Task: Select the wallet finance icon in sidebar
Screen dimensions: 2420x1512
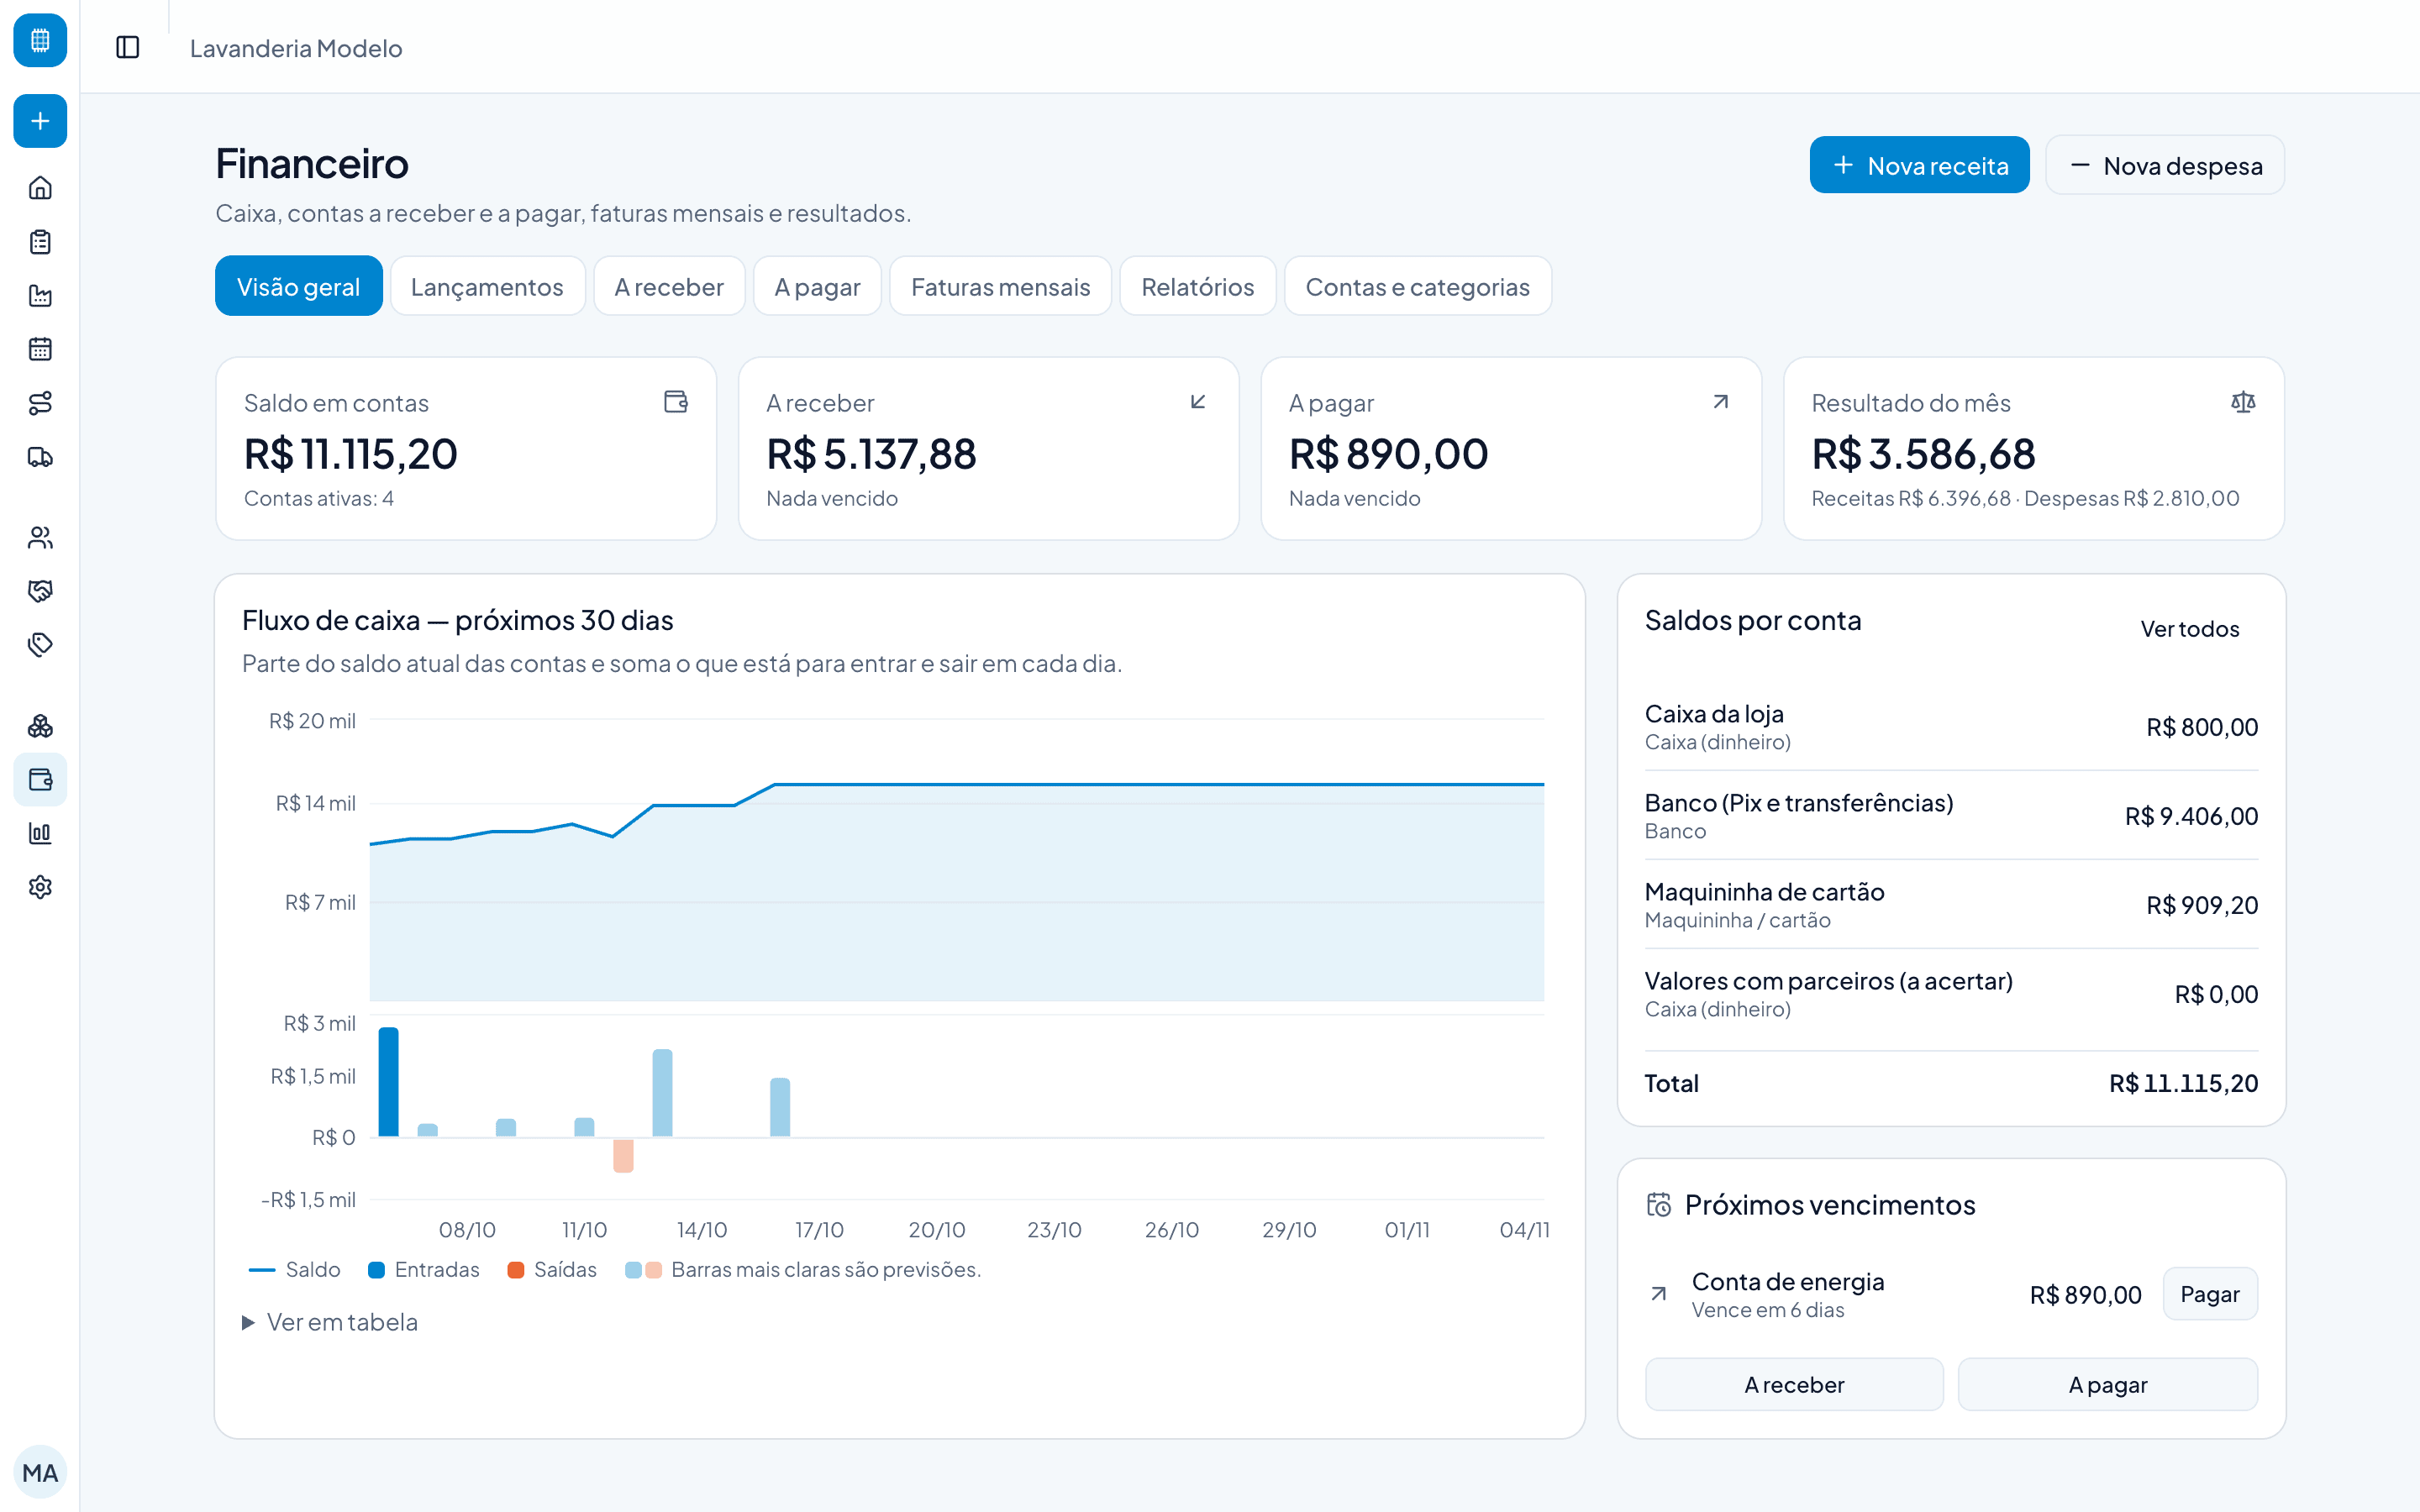Action: tap(40, 780)
